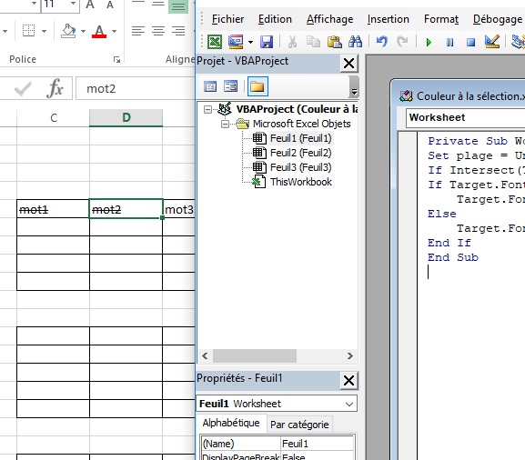Click the Paste clipboard icon
Screen dimensions: 525x460
pyautogui.click(x=334, y=42)
